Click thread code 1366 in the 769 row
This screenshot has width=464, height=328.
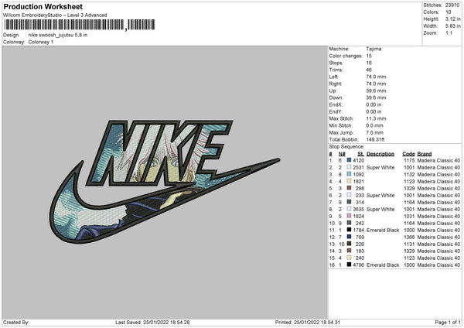click(x=409, y=237)
